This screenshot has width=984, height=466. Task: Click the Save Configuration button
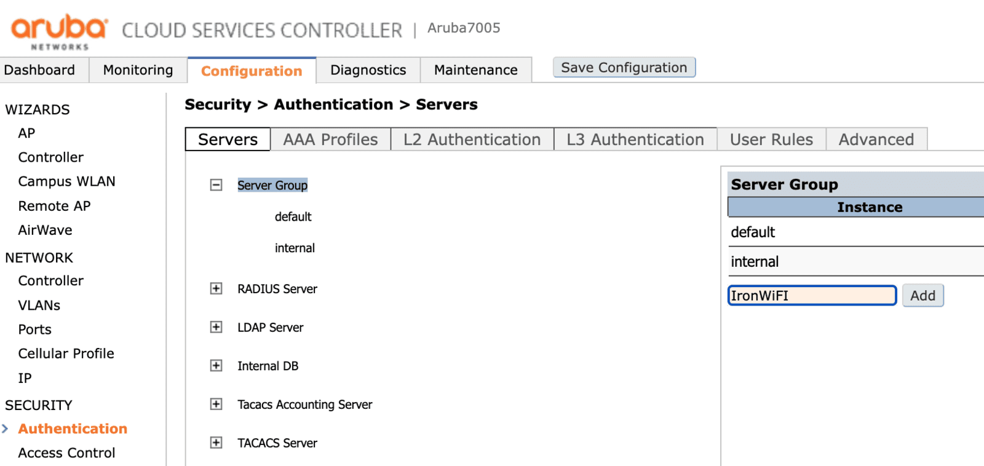(624, 68)
